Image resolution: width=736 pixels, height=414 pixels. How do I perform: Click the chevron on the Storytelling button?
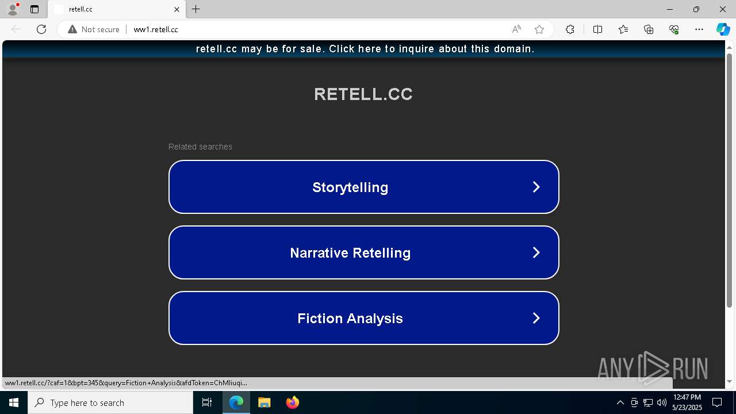(x=536, y=187)
